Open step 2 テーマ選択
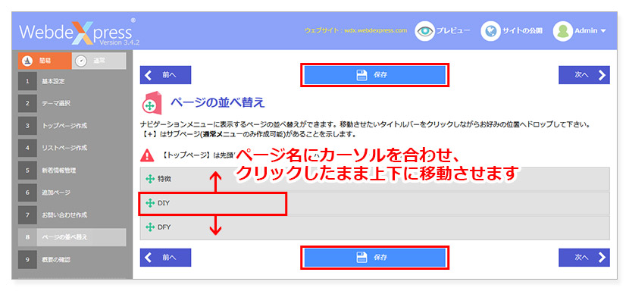The height and width of the screenshot is (291, 629). pyautogui.click(x=72, y=104)
